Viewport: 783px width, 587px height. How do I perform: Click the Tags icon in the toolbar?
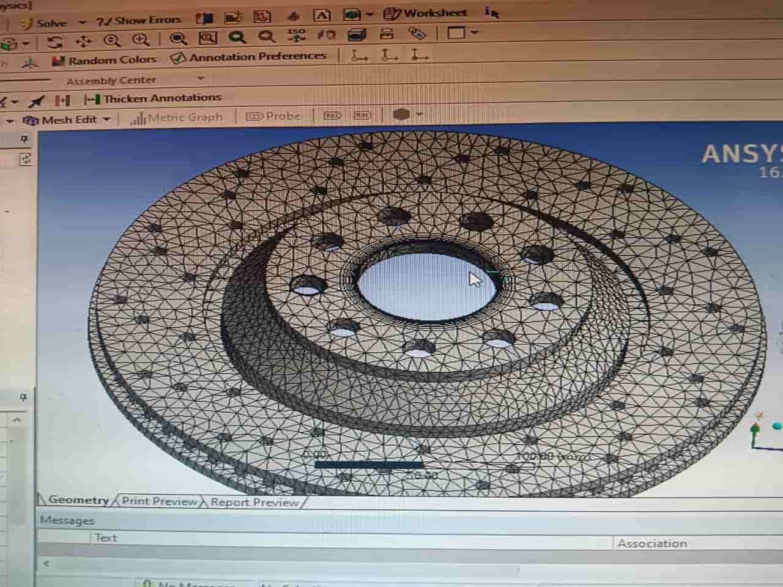[x=417, y=34]
